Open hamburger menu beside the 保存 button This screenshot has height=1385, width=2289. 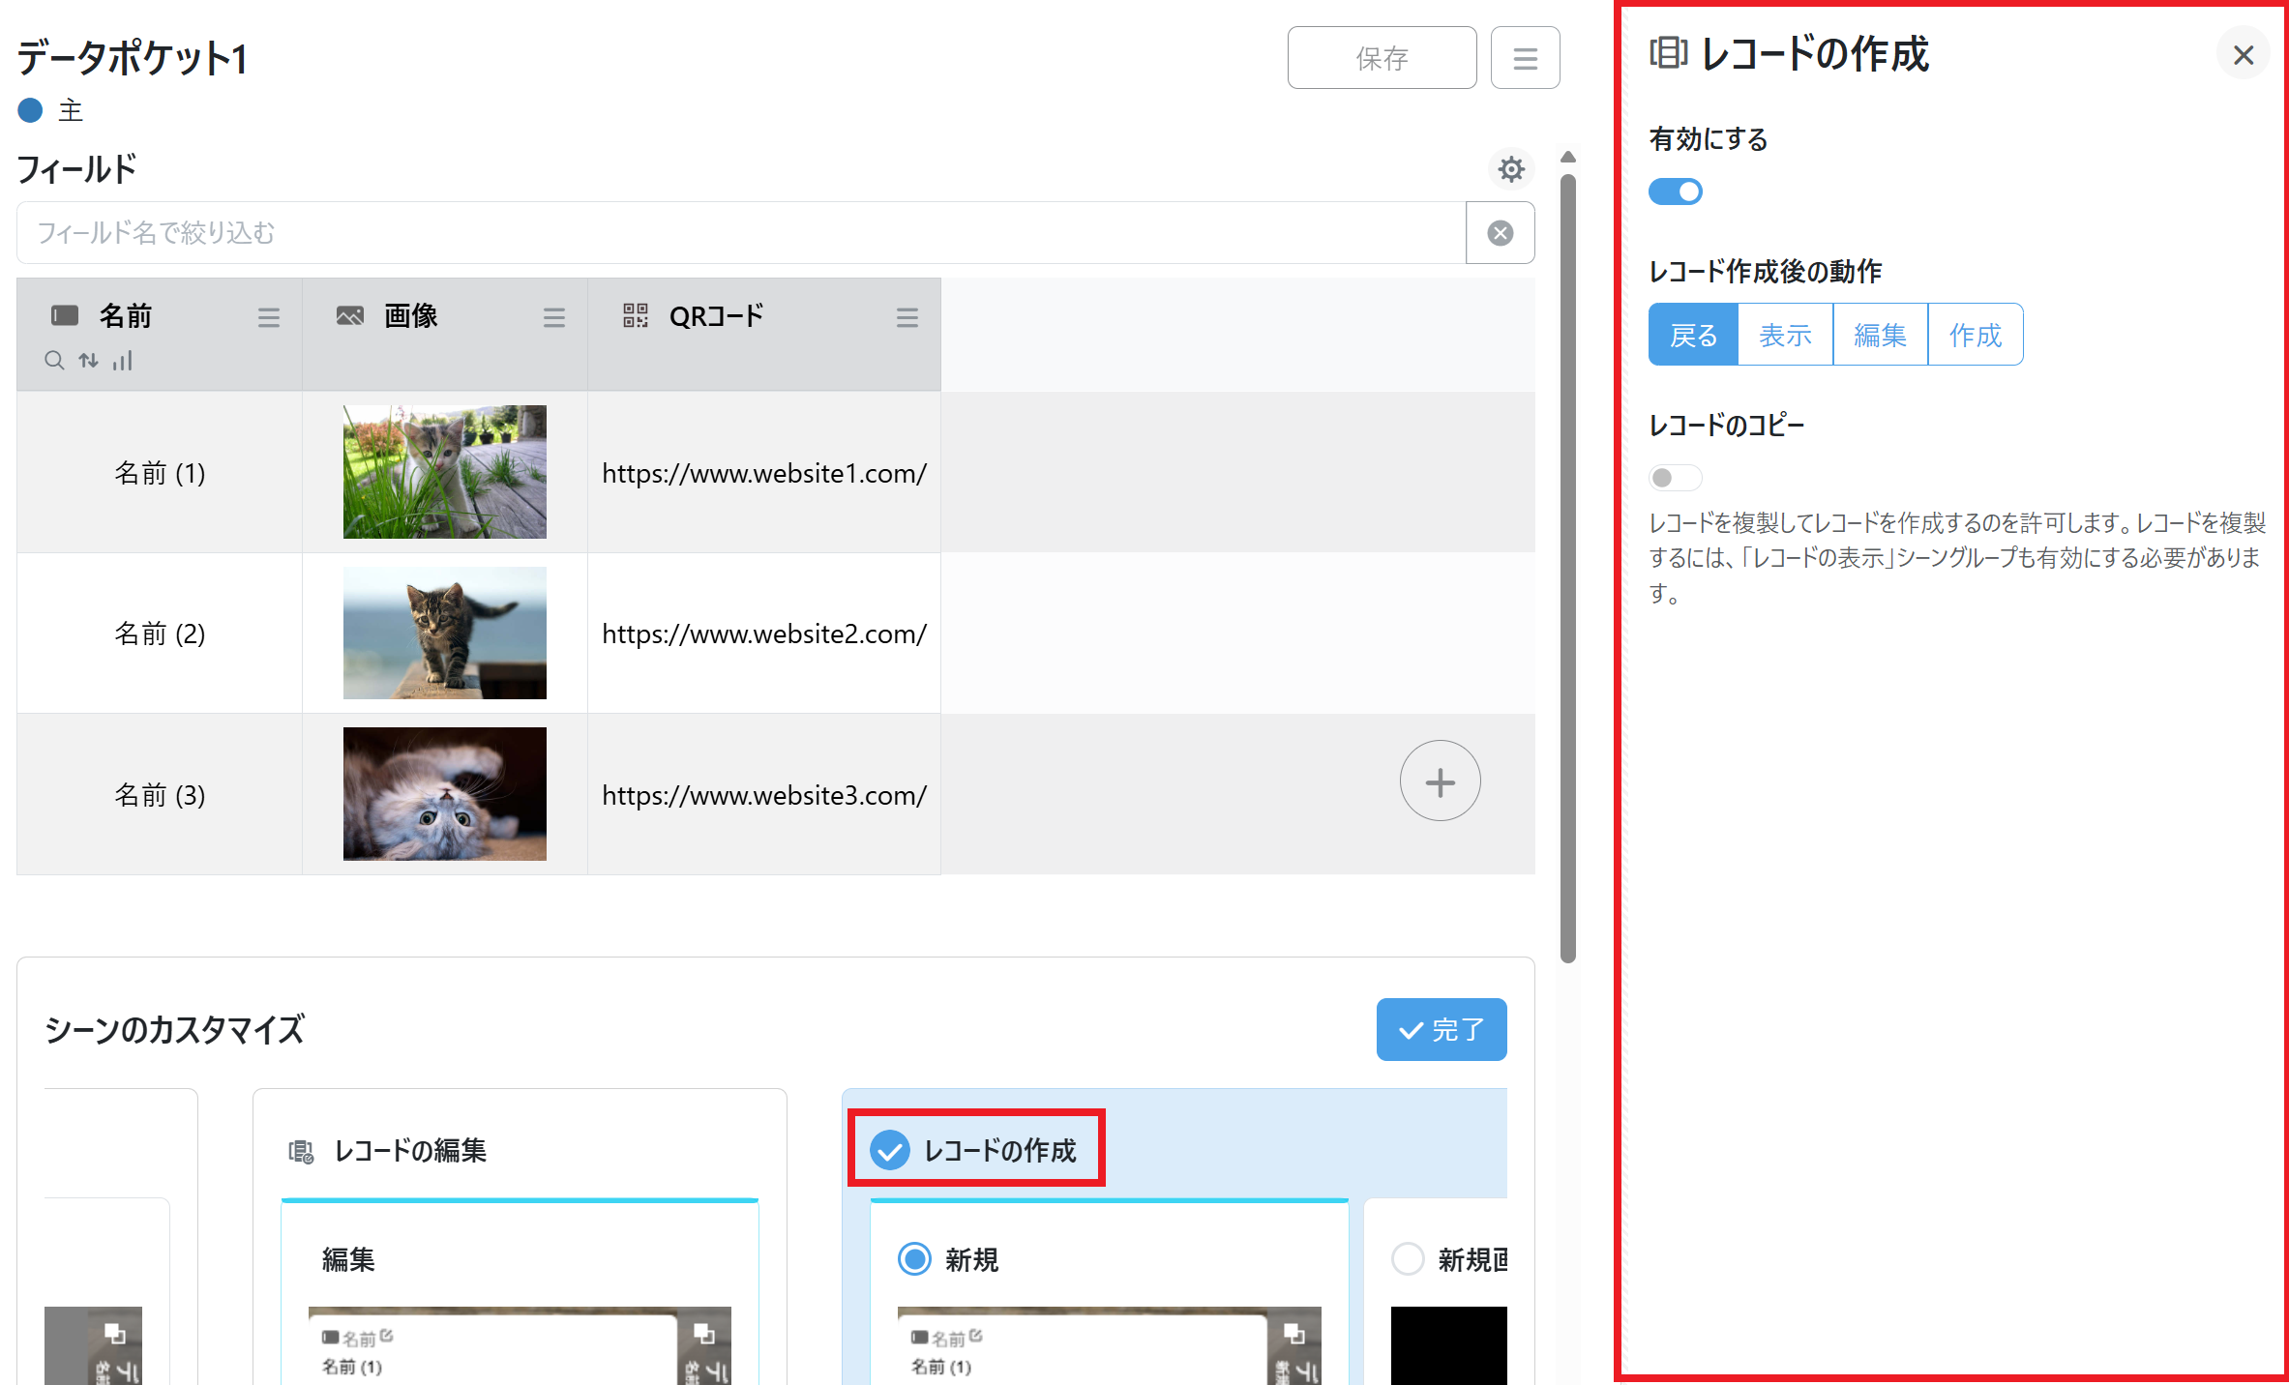click(1525, 58)
